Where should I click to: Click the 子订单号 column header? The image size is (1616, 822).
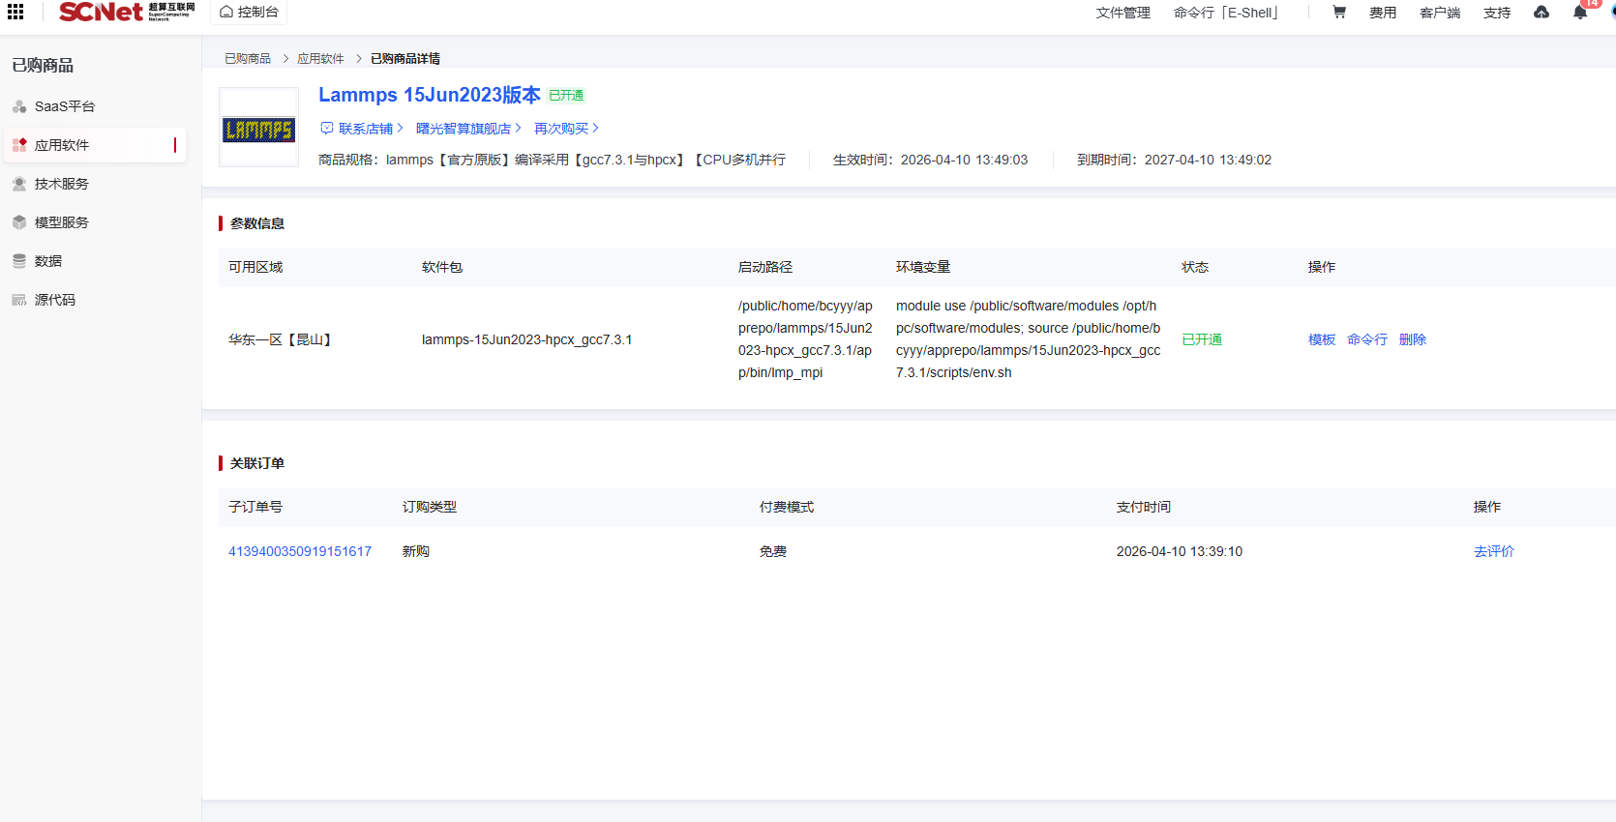click(255, 507)
